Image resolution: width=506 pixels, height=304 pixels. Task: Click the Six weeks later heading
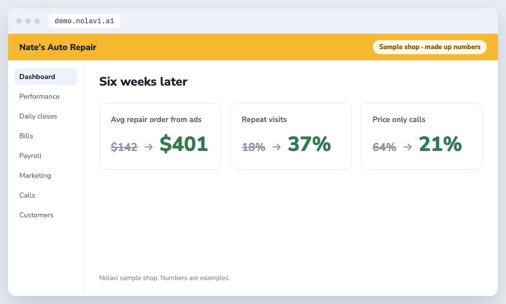coord(143,82)
